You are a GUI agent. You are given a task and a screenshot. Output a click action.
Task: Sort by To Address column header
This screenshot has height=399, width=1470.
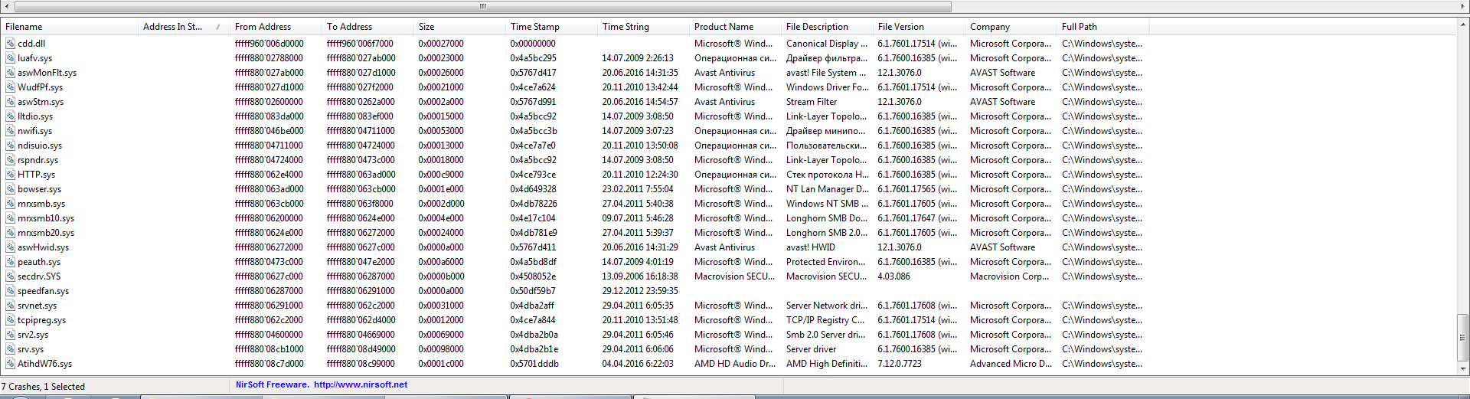click(367, 27)
